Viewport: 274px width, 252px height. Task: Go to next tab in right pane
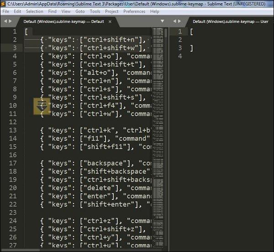tap(179, 21)
